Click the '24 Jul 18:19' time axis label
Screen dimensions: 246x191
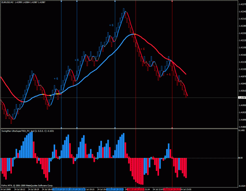(33, 189)
